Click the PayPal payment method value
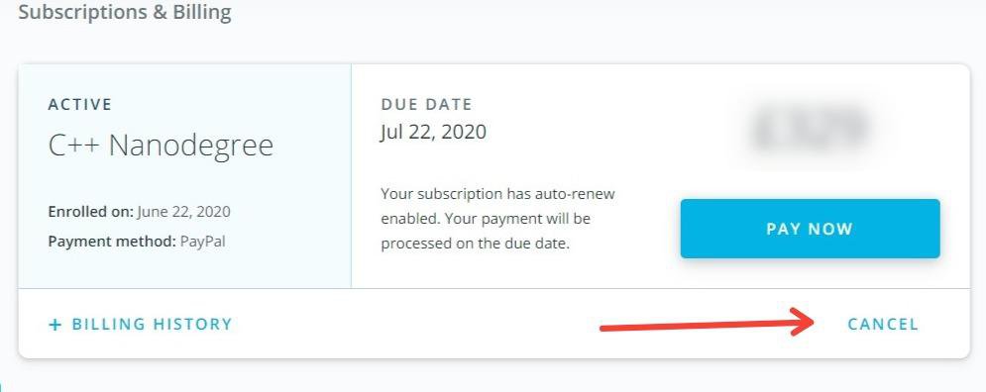The width and height of the screenshot is (986, 392). [x=202, y=242]
